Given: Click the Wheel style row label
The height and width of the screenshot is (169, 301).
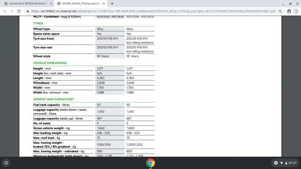Looking at the screenshot, I should 42,56.
